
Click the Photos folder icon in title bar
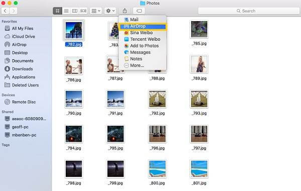[x=142, y=3]
